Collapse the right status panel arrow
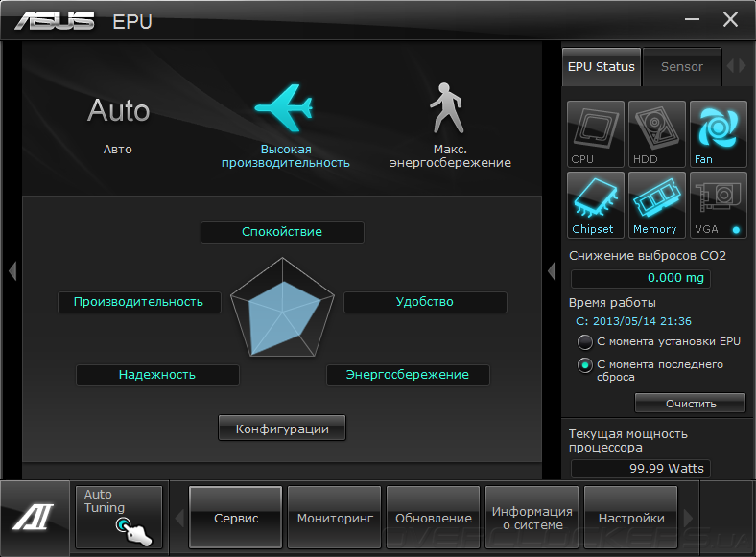 (552, 270)
